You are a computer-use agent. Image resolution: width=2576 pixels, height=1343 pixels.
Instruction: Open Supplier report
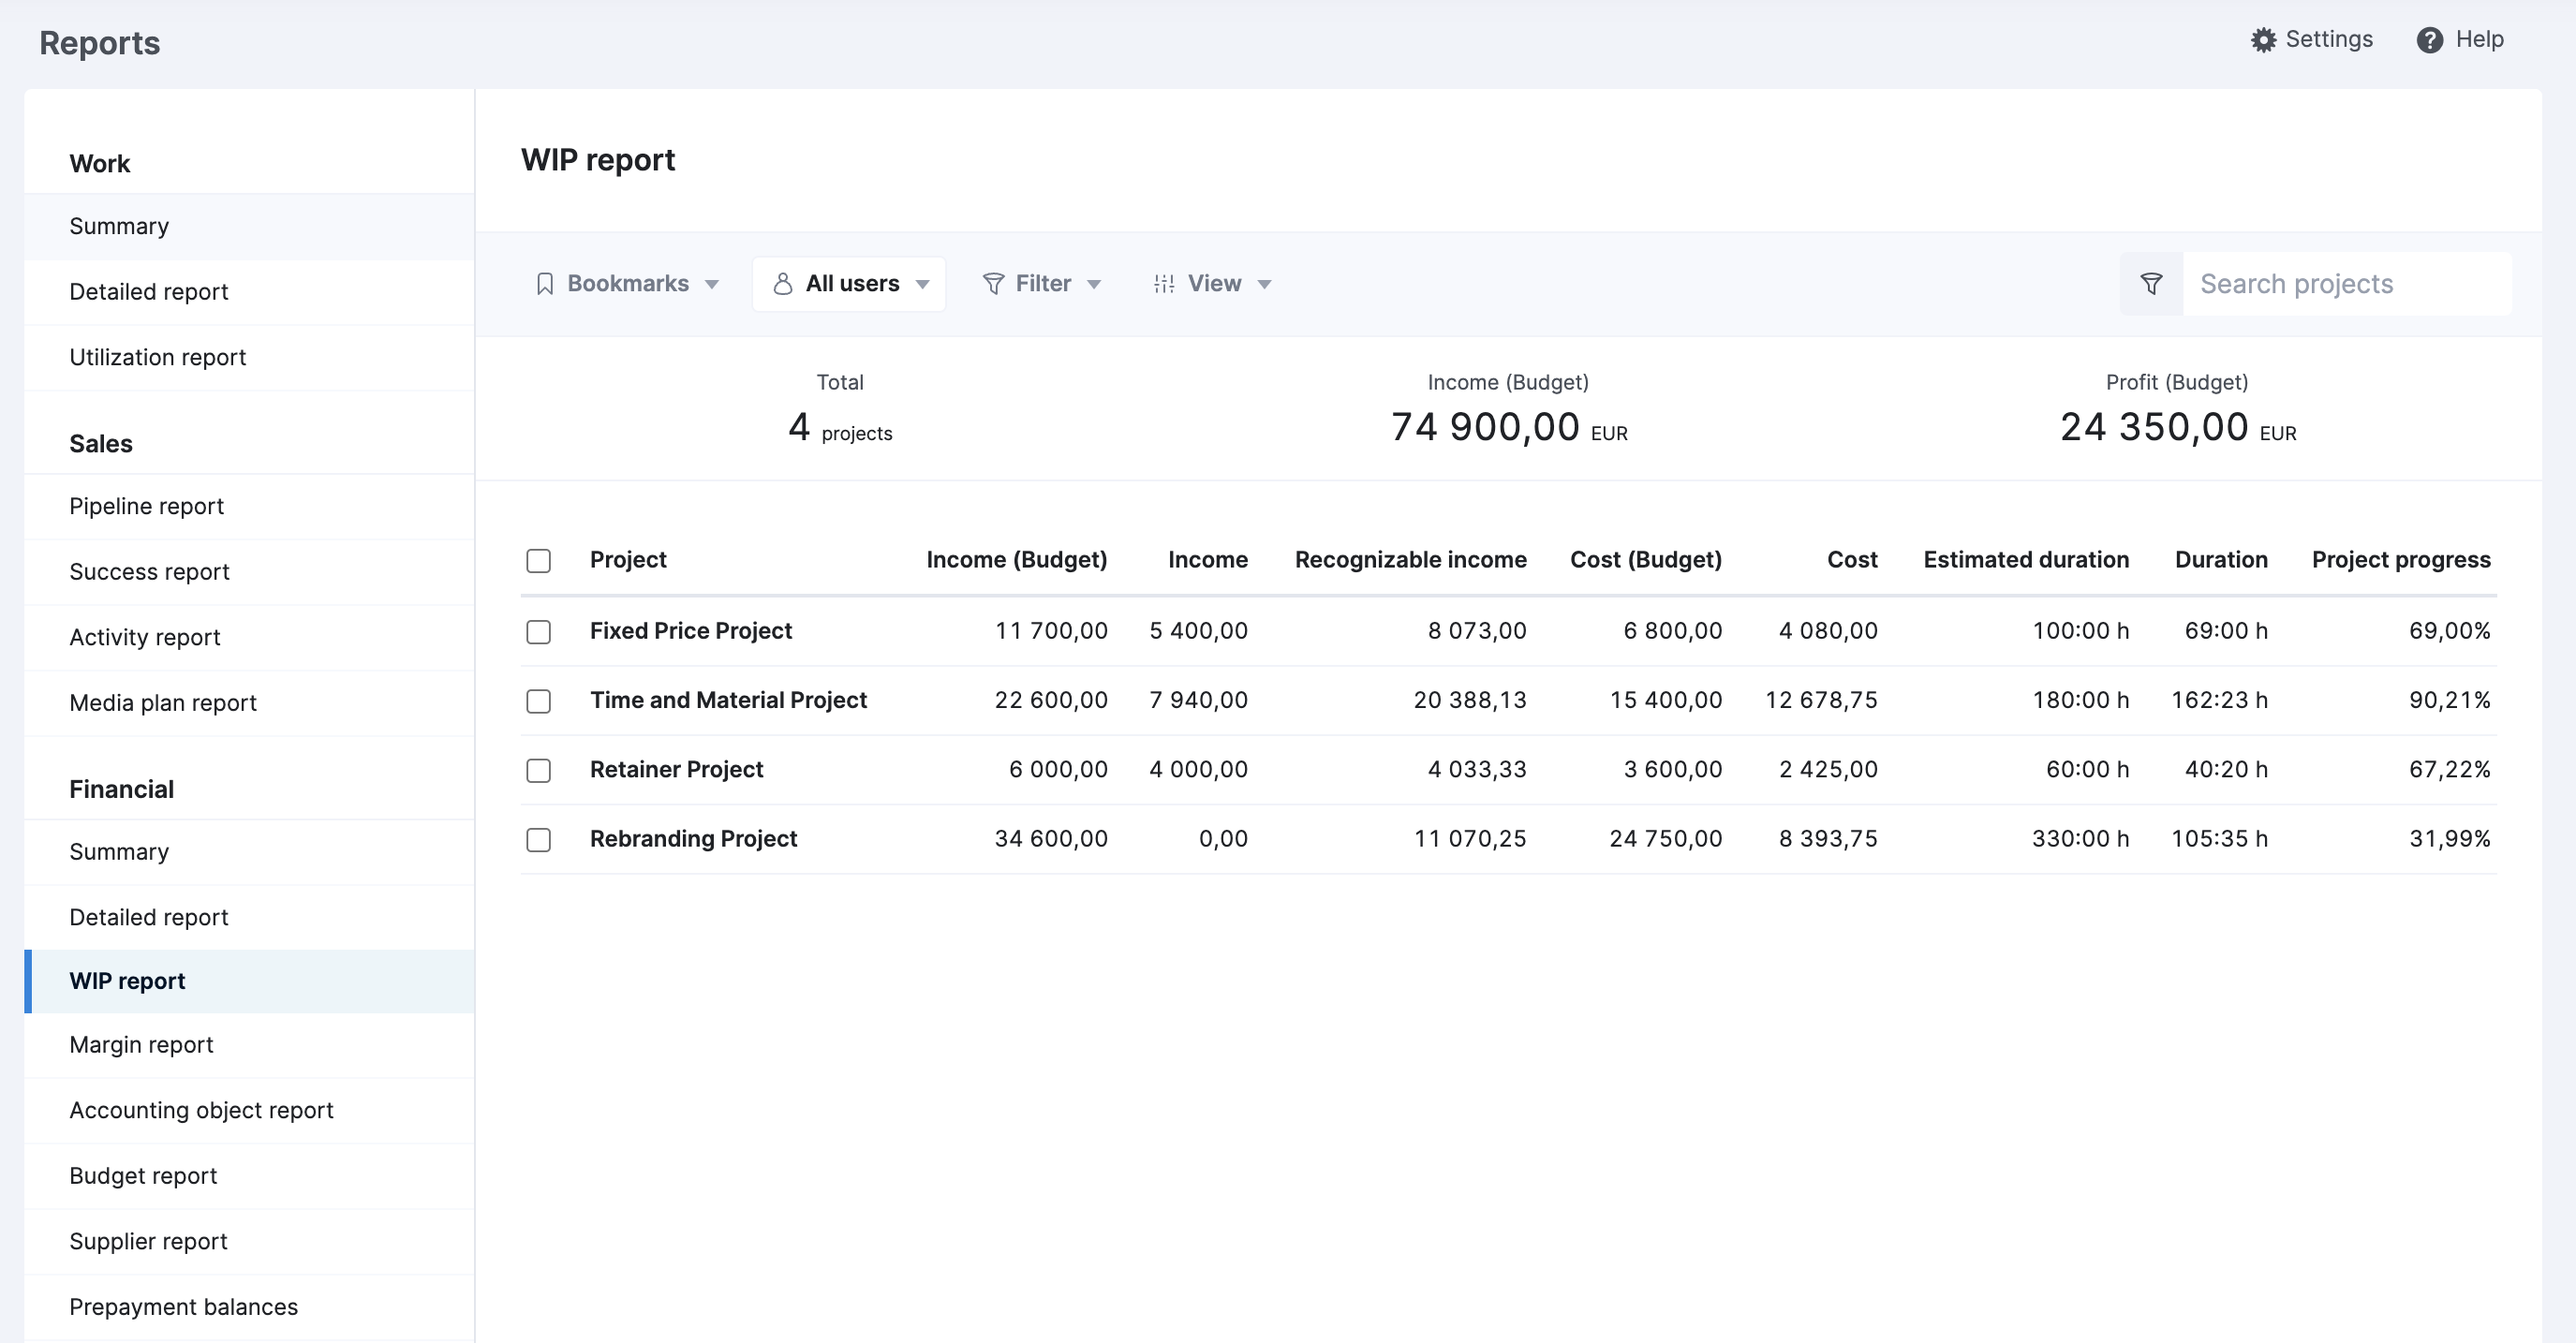[249, 1242]
